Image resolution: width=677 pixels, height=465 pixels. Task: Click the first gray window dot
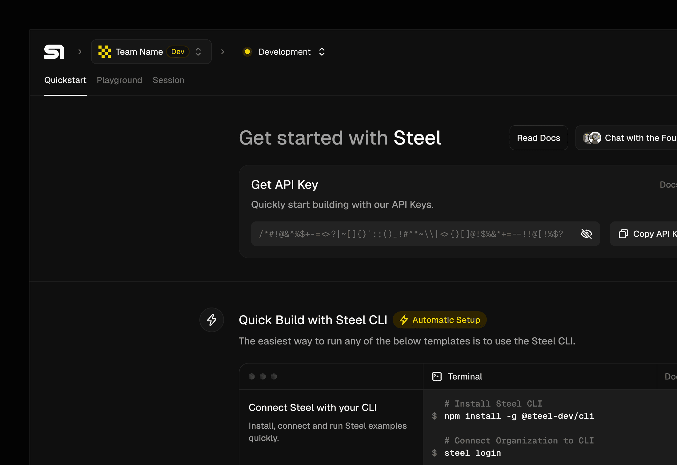pyautogui.click(x=252, y=376)
